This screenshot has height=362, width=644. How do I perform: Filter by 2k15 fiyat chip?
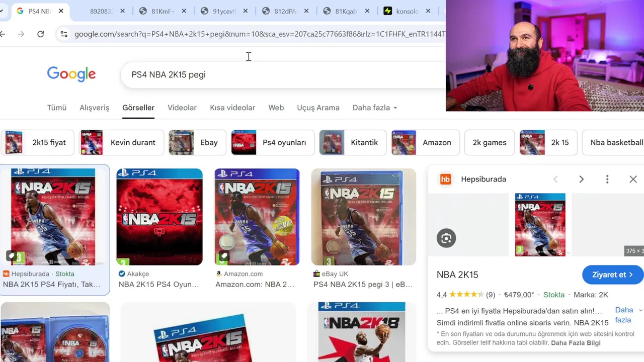pos(39,142)
